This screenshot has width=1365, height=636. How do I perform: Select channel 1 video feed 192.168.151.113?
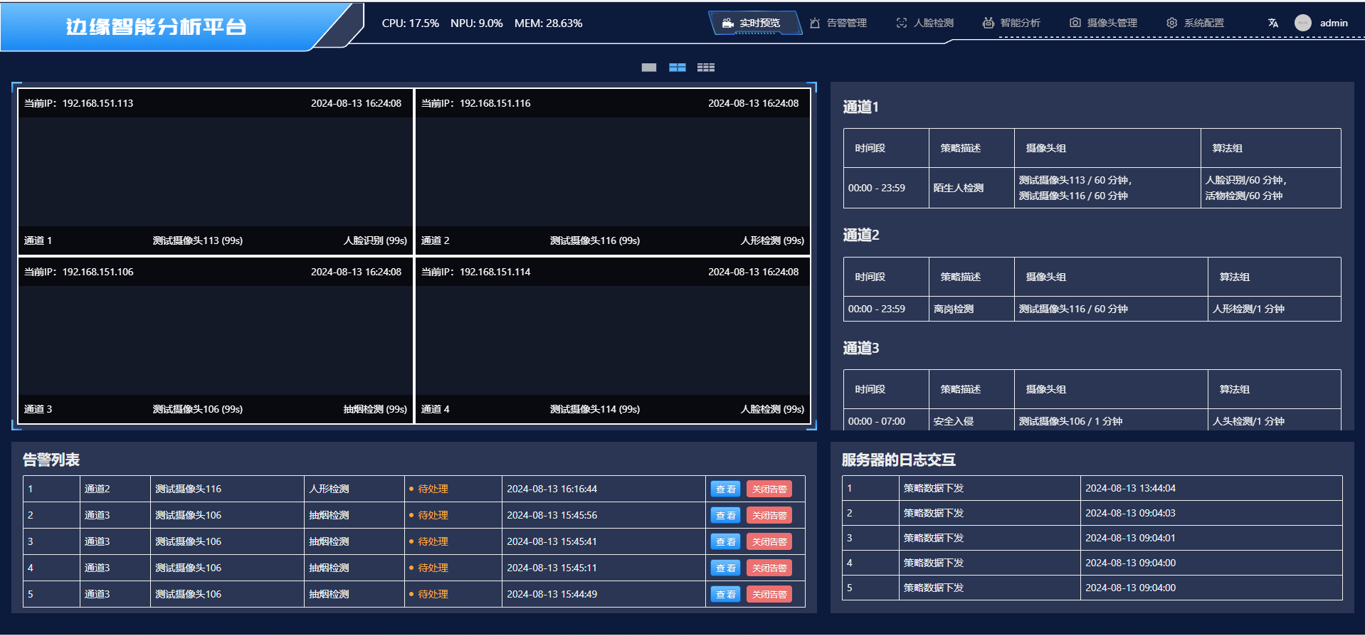(x=216, y=171)
